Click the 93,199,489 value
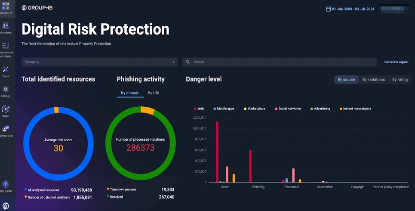This screenshot has height=211, width=415. pos(82,190)
